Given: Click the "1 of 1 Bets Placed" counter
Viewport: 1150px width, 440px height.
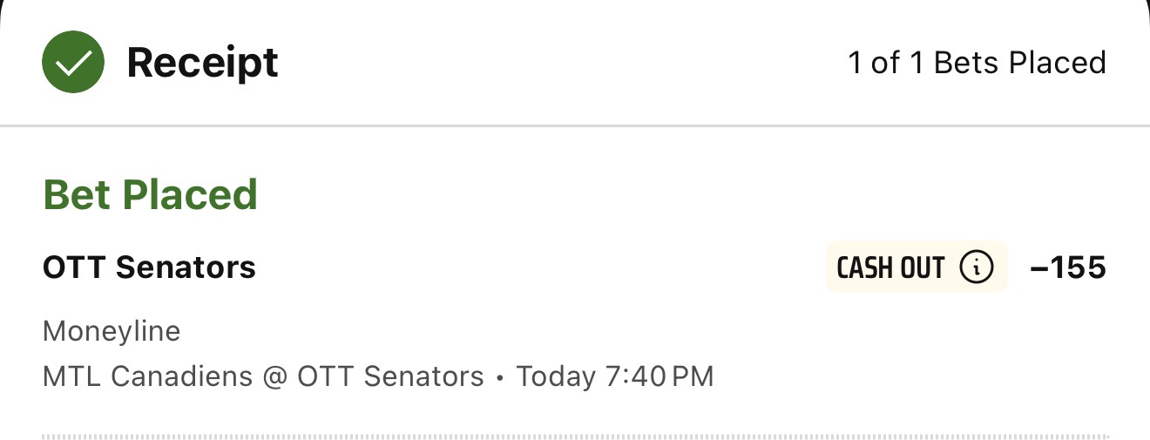Looking at the screenshot, I should pyautogui.click(x=977, y=63).
